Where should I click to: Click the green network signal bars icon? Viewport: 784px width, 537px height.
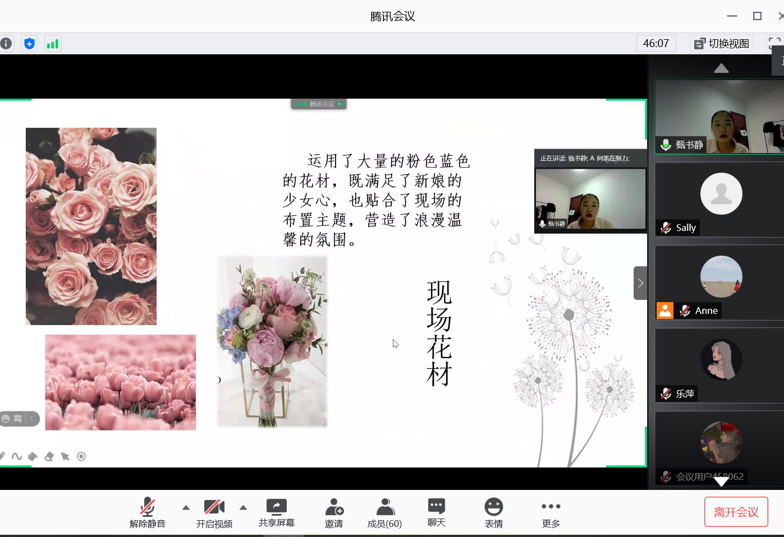52,44
